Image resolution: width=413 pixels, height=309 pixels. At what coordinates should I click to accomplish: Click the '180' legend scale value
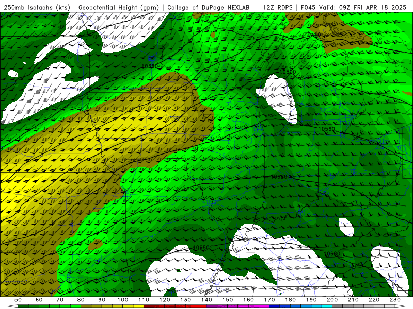coord(291,300)
